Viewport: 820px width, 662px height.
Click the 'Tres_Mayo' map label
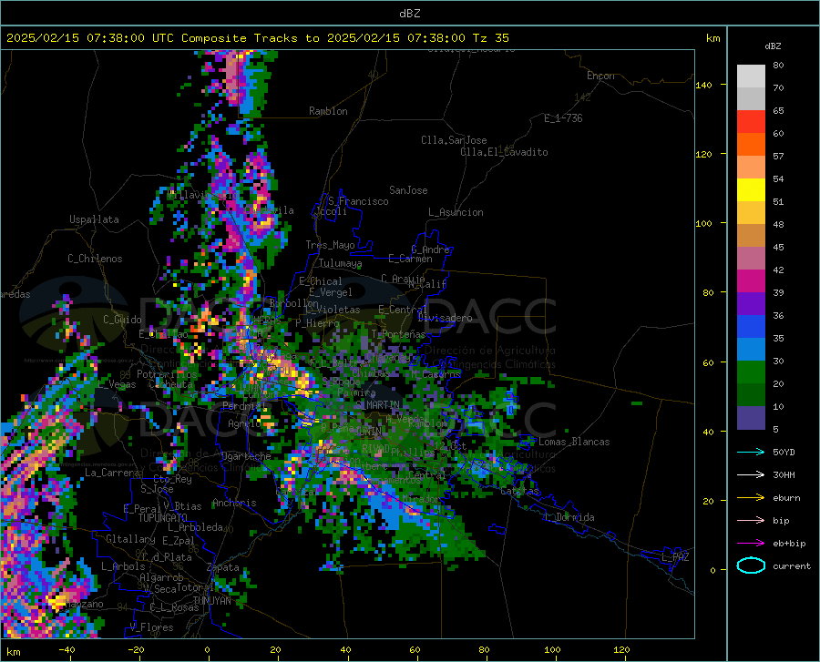tap(330, 245)
